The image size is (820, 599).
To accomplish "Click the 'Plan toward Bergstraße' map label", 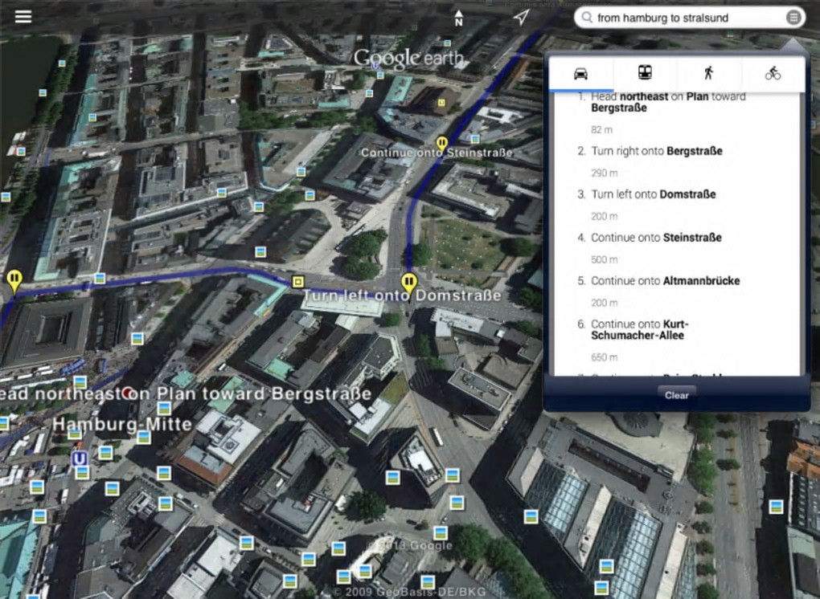I will point(264,393).
